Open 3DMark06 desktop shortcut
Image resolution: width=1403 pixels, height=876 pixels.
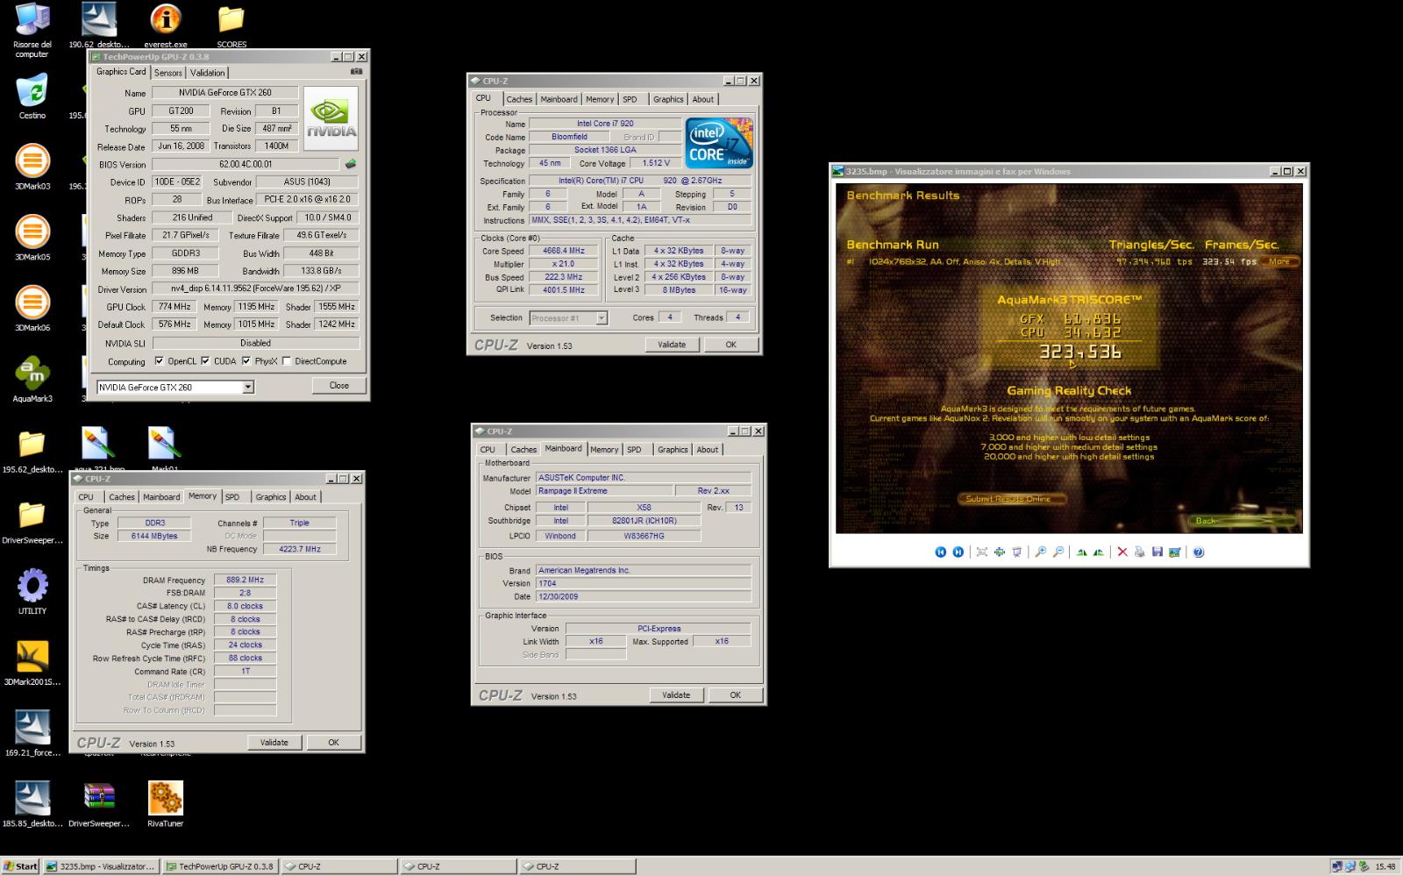coord(32,309)
